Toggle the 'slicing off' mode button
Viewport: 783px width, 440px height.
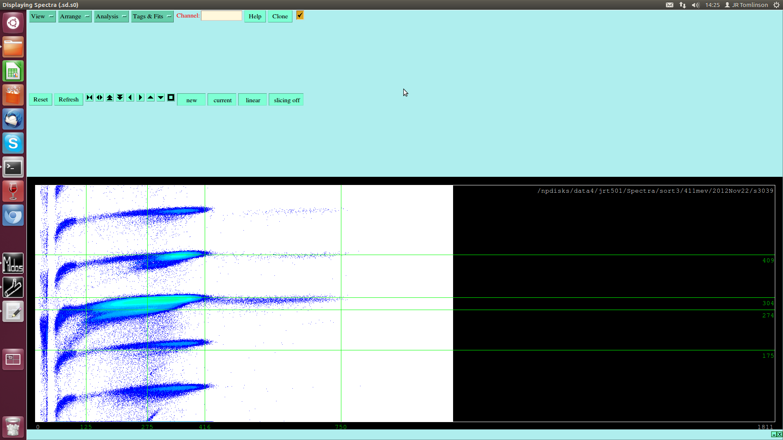(x=286, y=100)
